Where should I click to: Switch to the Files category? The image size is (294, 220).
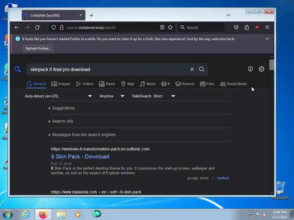[207, 84]
